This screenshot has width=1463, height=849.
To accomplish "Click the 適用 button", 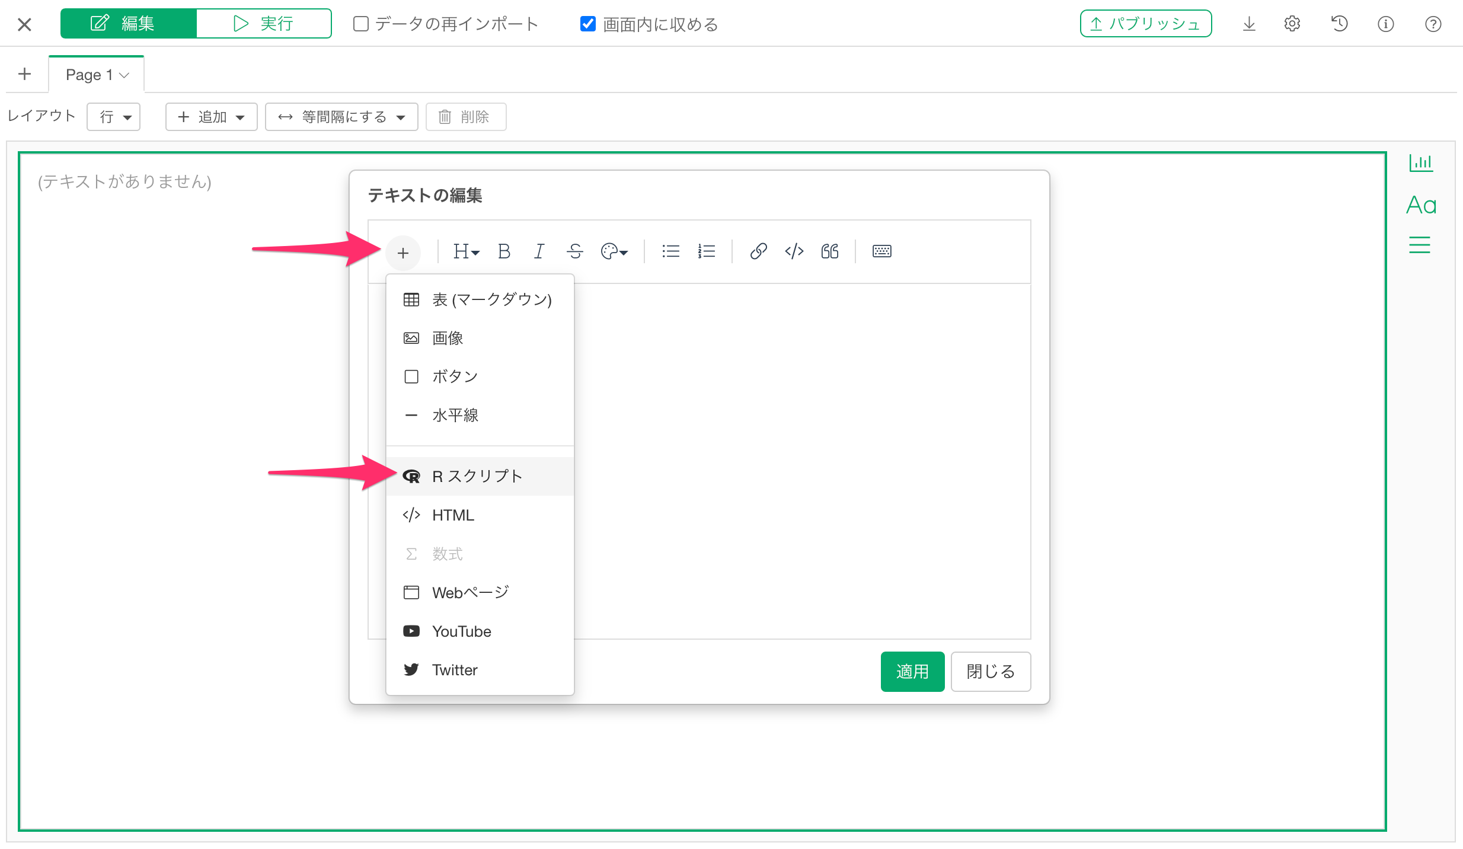I will point(912,672).
